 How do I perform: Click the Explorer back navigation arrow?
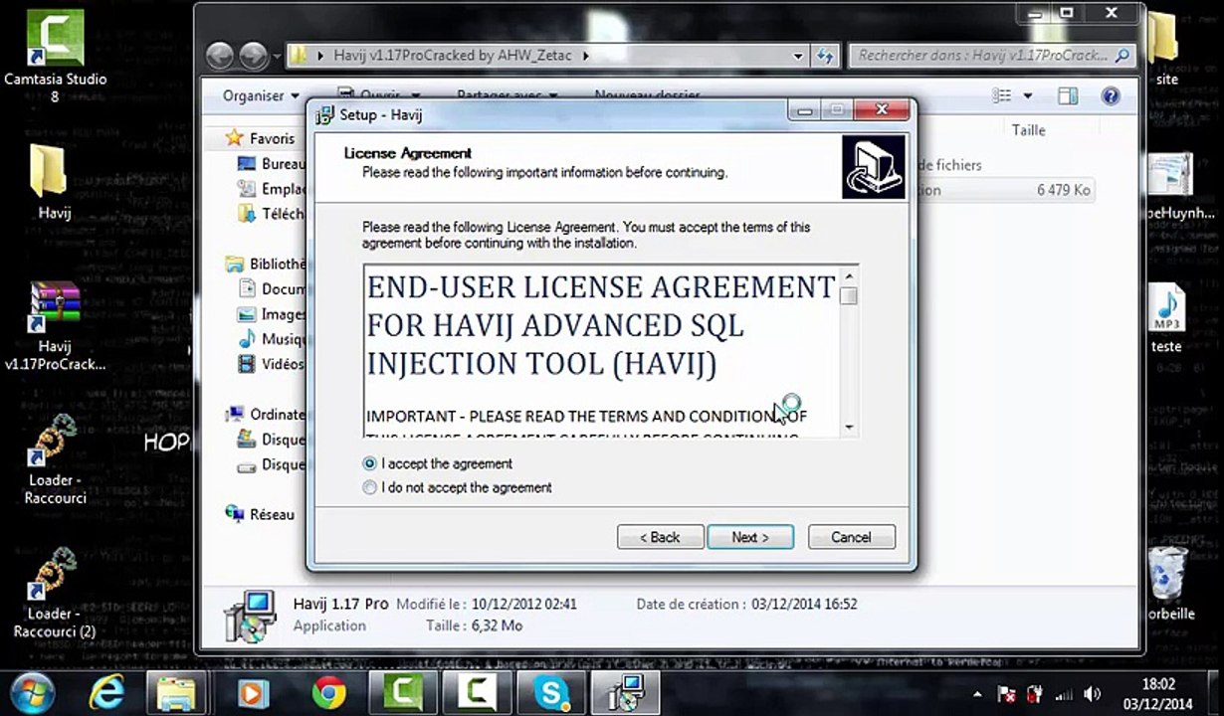click(220, 56)
